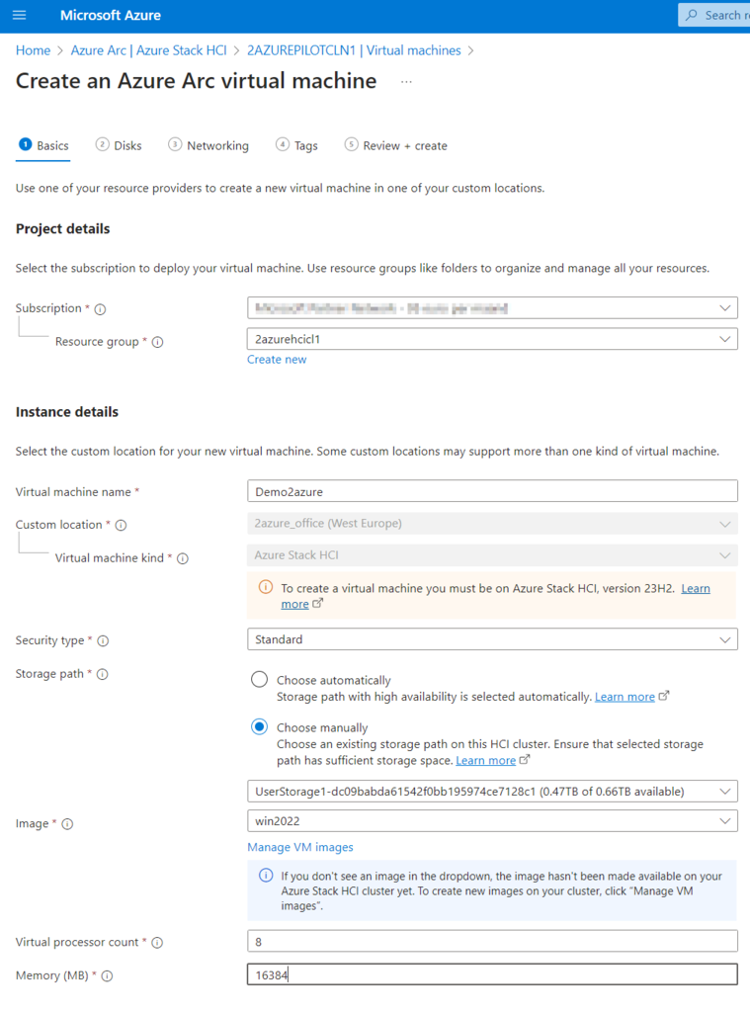Image resolution: width=750 pixels, height=1012 pixels.
Task: Click Create new resource group link
Action: click(277, 360)
